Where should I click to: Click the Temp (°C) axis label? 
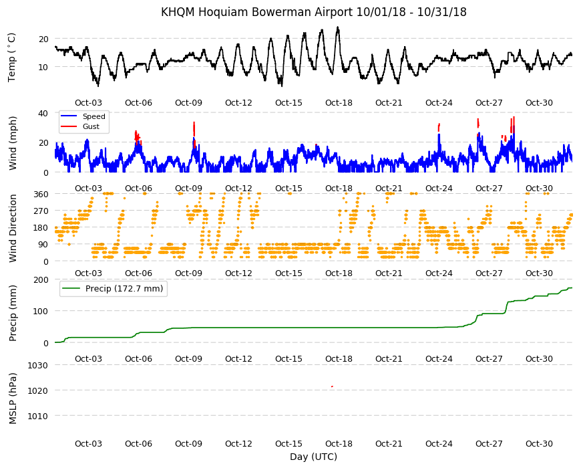(12, 57)
